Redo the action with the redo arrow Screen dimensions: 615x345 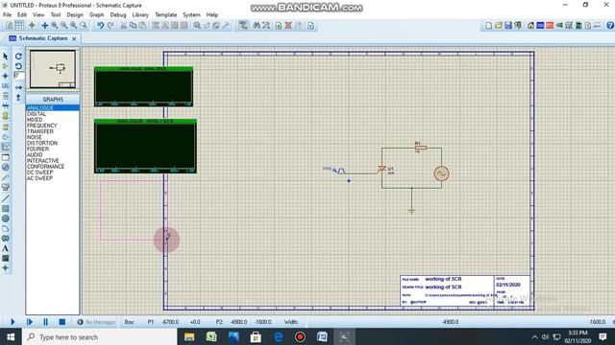pos(111,26)
